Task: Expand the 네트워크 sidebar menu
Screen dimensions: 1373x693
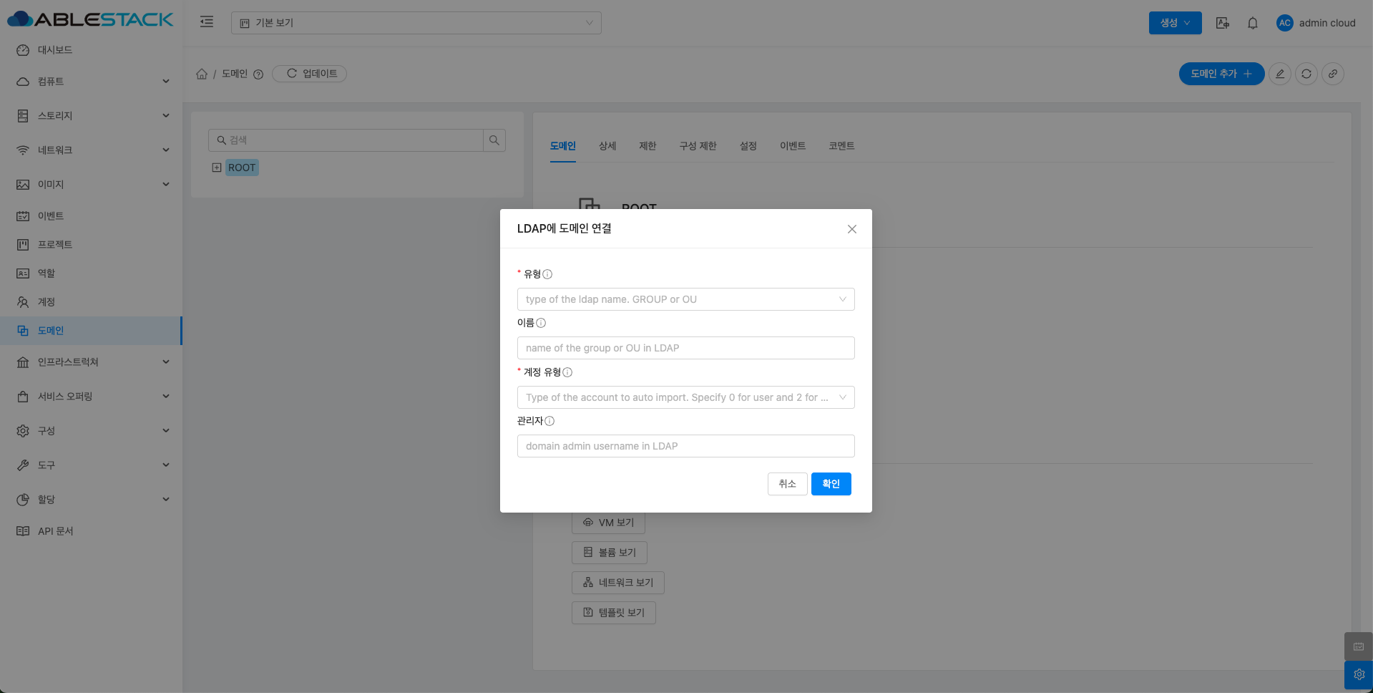Action: point(91,150)
